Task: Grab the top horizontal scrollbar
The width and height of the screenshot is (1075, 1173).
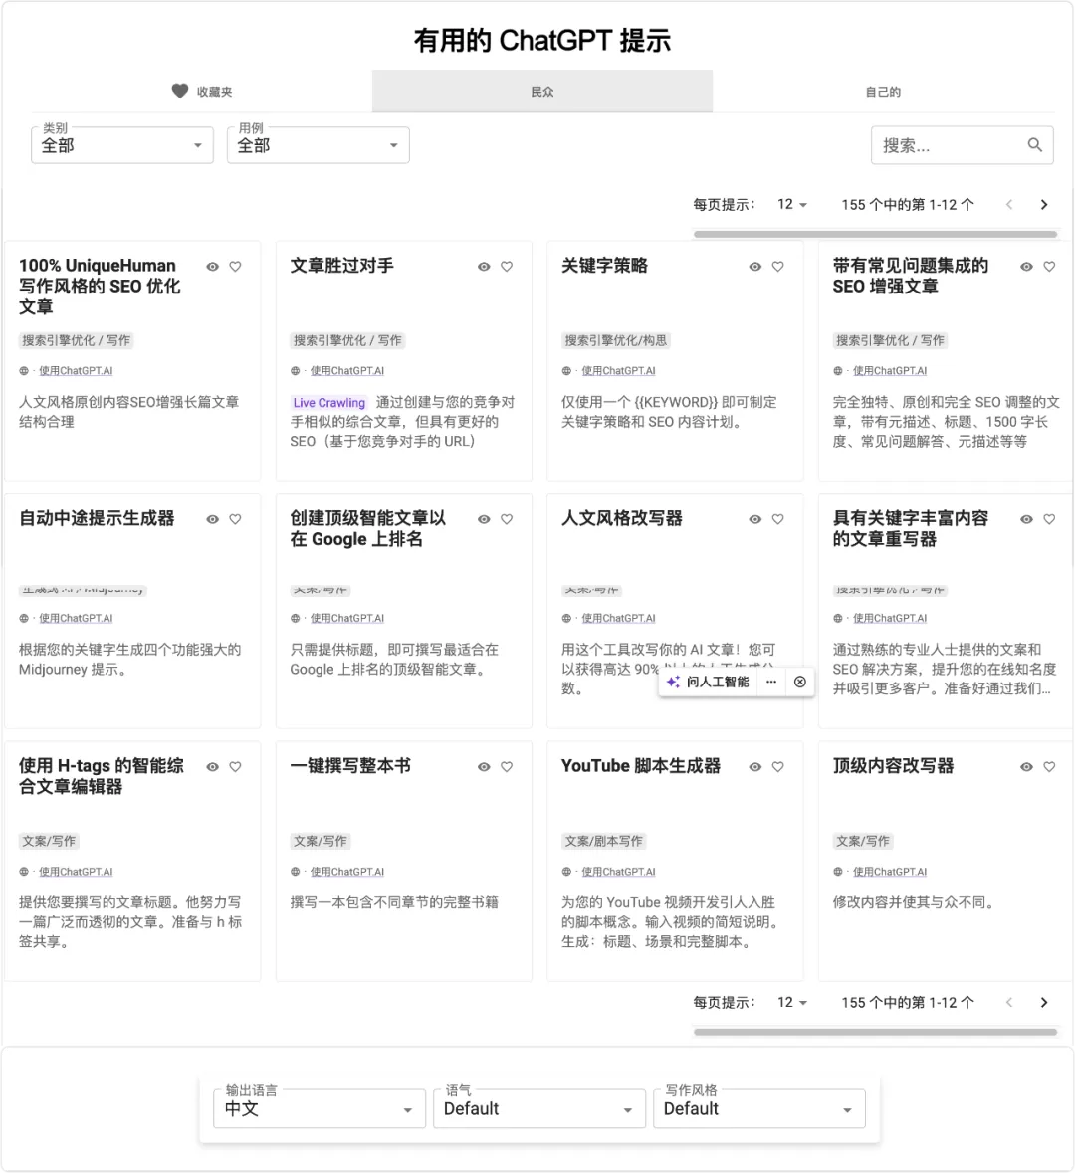Action: click(875, 234)
